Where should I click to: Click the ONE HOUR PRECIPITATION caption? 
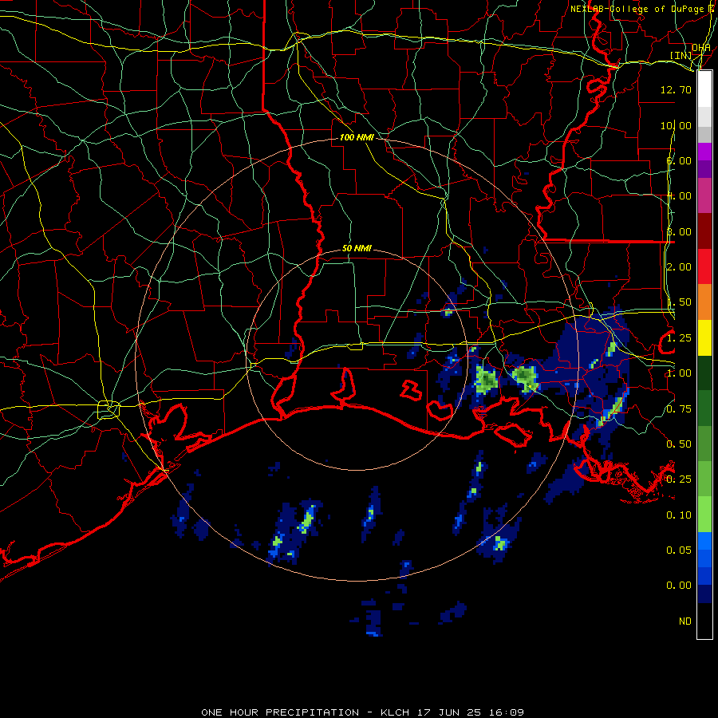pos(363,712)
